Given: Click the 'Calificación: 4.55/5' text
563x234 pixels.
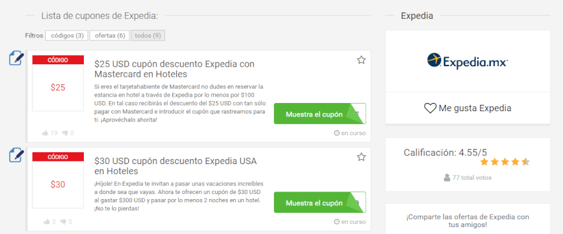Looking at the screenshot, I should (445, 153).
